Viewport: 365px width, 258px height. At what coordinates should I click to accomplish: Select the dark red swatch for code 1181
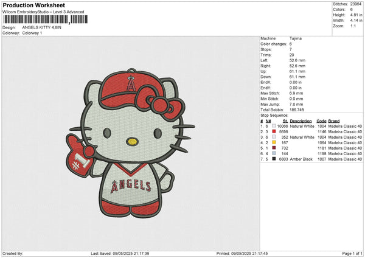tap(274, 148)
